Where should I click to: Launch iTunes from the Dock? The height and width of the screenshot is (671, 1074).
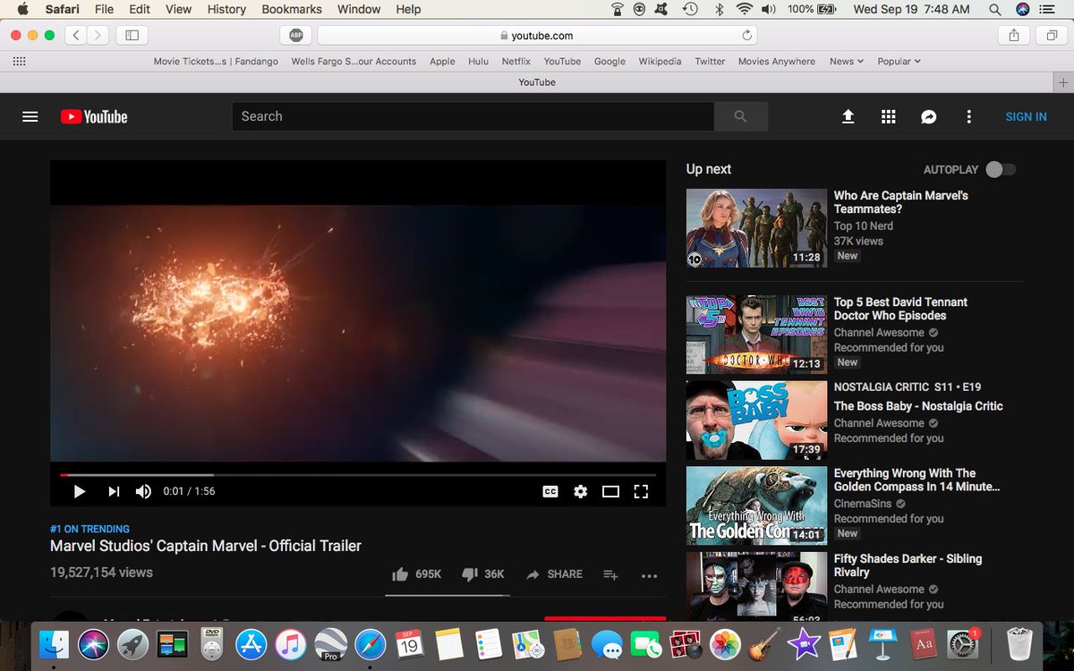pos(291,643)
